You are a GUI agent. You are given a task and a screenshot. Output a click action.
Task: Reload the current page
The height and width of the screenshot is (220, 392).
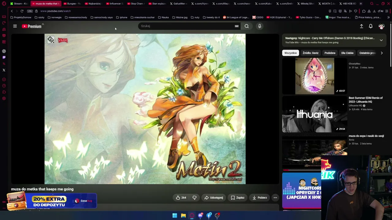tap(22, 11)
